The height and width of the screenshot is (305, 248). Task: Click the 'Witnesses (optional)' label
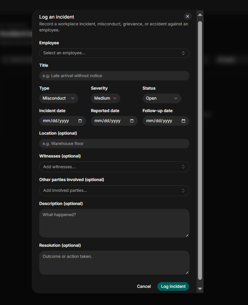pyautogui.click(x=60, y=156)
